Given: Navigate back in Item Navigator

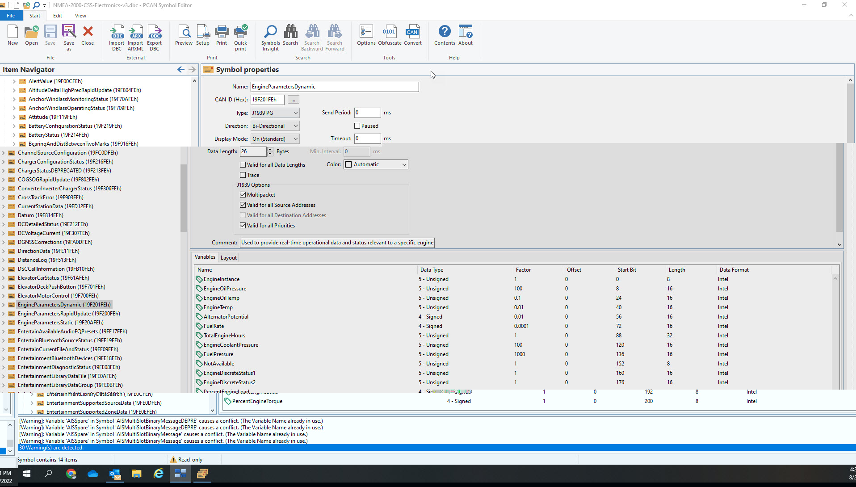Looking at the screenshot, I should click(x=181, y=69).
